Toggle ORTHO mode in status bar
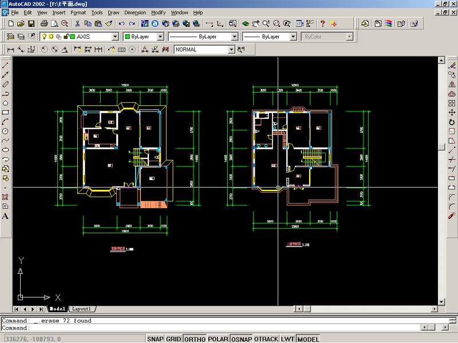Viewport: 458px width, 343px height. point(195,339)
